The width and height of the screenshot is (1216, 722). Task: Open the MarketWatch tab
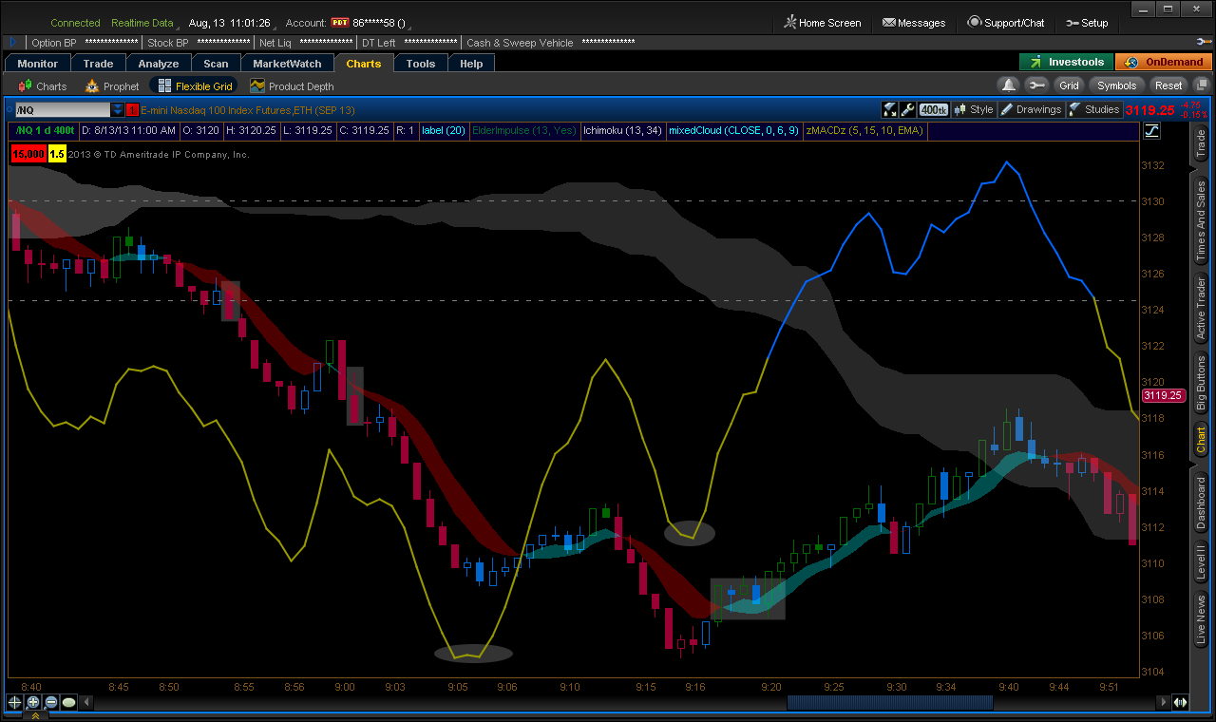[287, 64]
